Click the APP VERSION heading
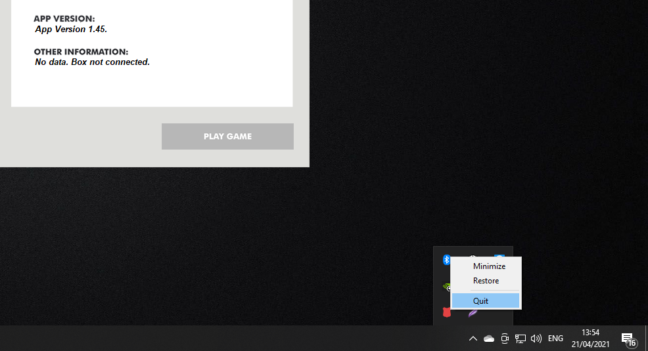 (x=64, y=18)
